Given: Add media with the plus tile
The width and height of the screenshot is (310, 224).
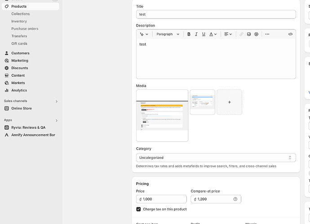Looking at the screenshot, I should point(229,102).
